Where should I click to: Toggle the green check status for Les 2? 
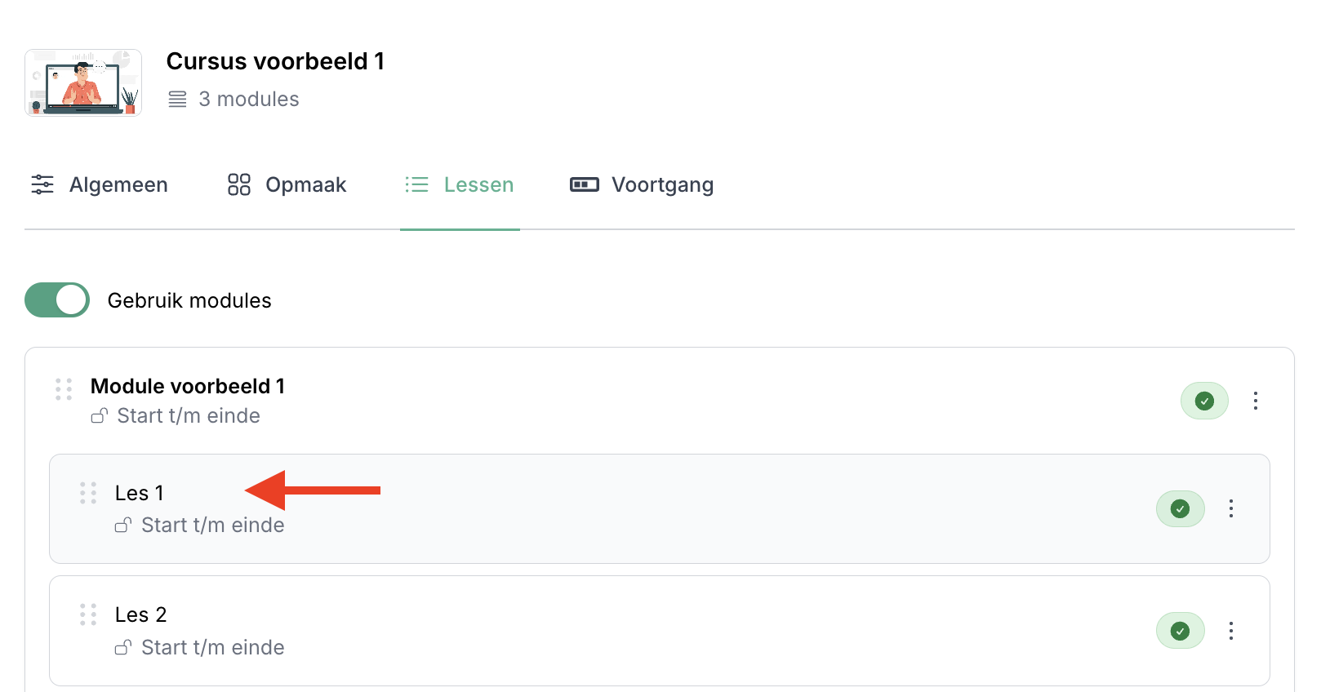pos(1180,631)
